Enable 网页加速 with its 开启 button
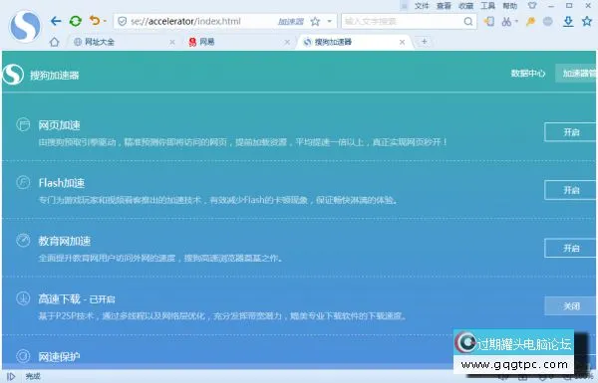 tap(570, 132)
